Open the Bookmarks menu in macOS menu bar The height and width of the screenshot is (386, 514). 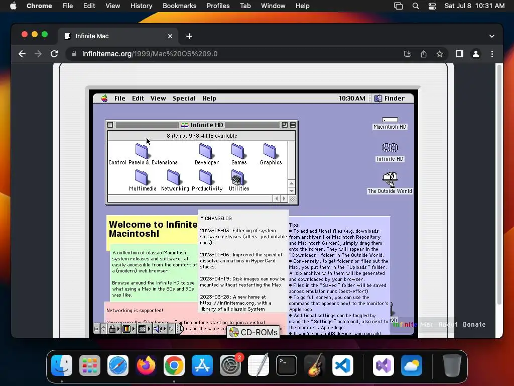[x=179, y=6]
